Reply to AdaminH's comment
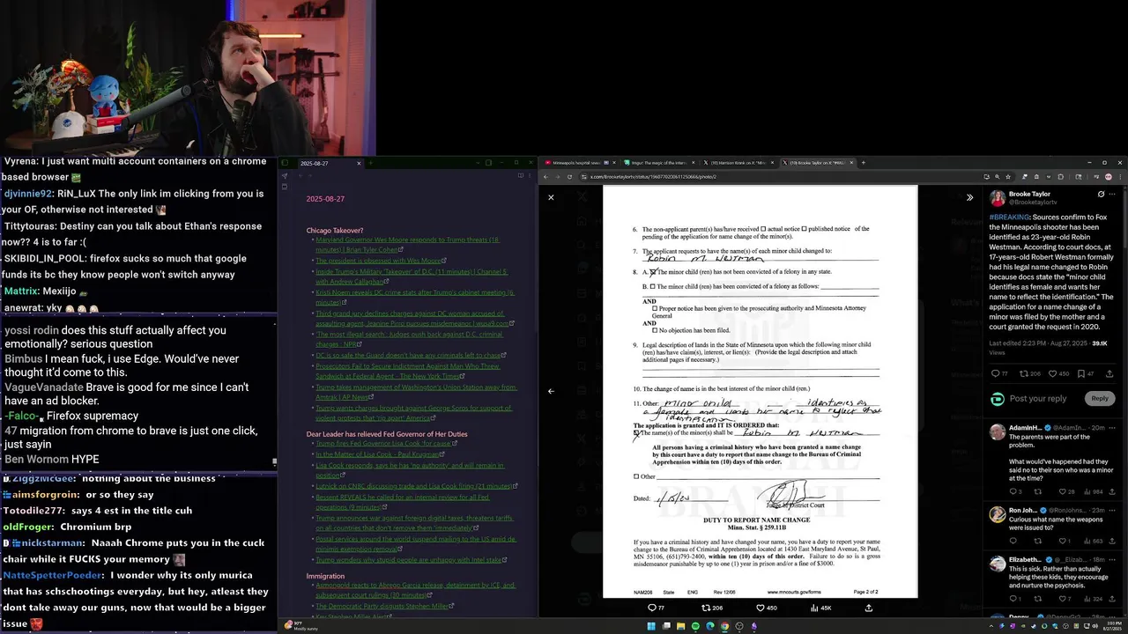Viewport: 1128px width, 634px height. point(1013,491)
